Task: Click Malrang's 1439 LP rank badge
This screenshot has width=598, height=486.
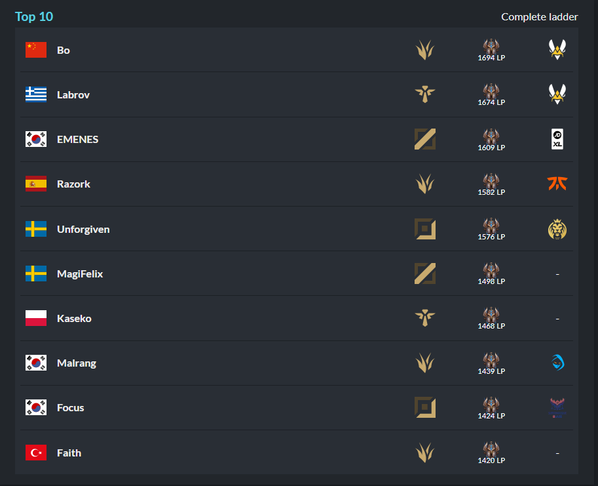Action: 491,363
